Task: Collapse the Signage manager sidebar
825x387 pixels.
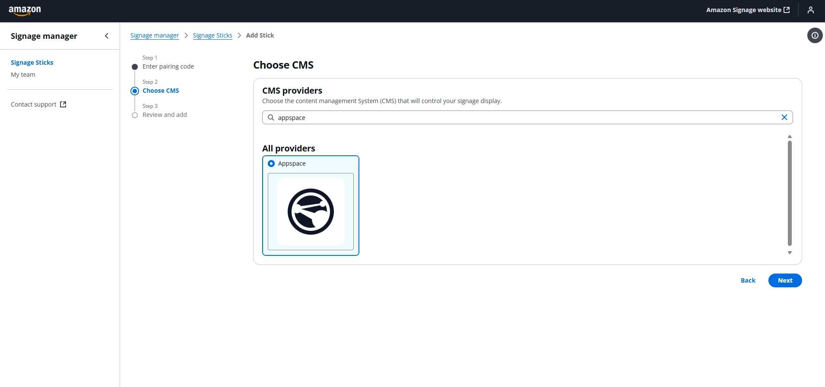Action: pos(107,36)
